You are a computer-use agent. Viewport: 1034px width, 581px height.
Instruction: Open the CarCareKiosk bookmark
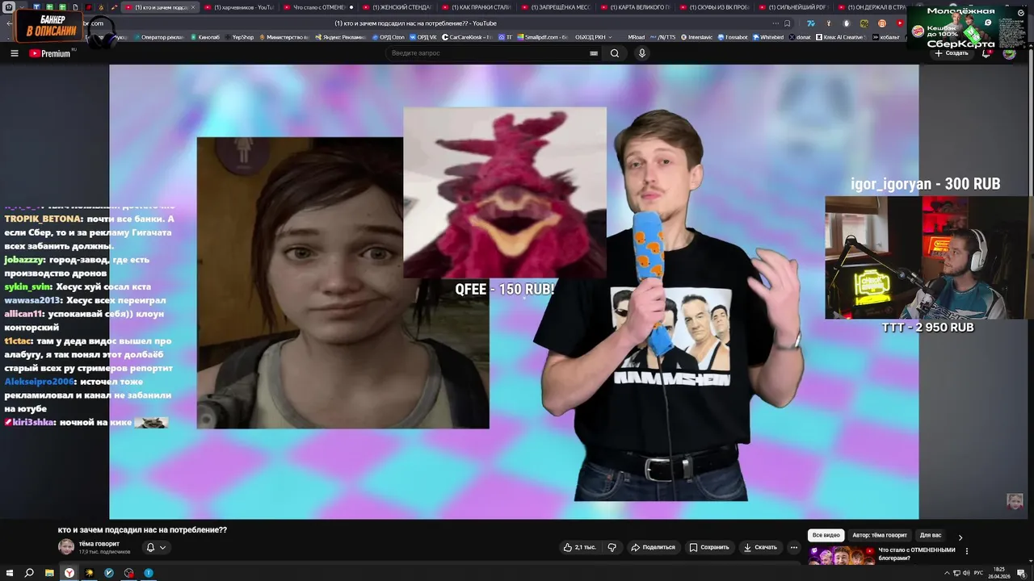coord(467,37)
